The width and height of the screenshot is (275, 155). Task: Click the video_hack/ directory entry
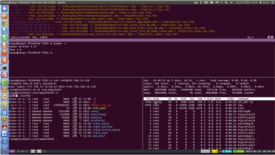point(101,124)
